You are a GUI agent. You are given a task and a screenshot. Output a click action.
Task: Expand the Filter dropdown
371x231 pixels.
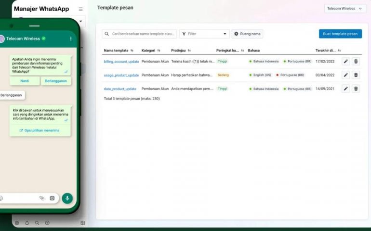204,34
